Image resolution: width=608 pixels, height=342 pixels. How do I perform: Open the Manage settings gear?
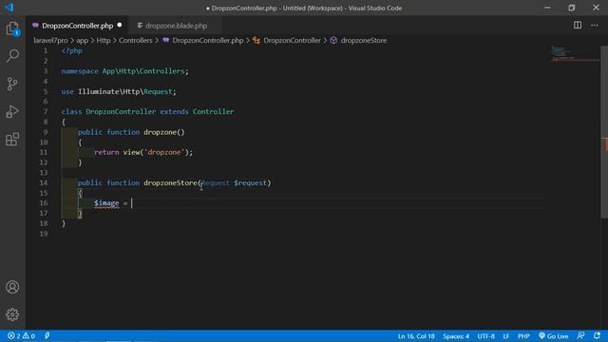click(12, 314)
